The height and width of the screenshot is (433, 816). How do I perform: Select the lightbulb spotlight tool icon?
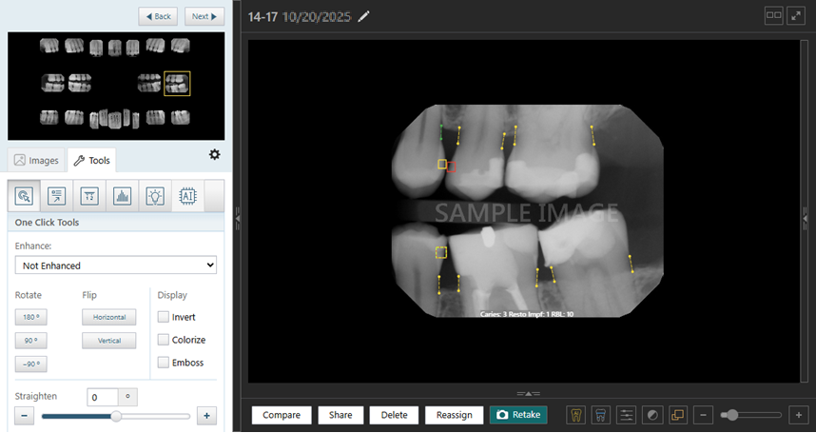154,196
